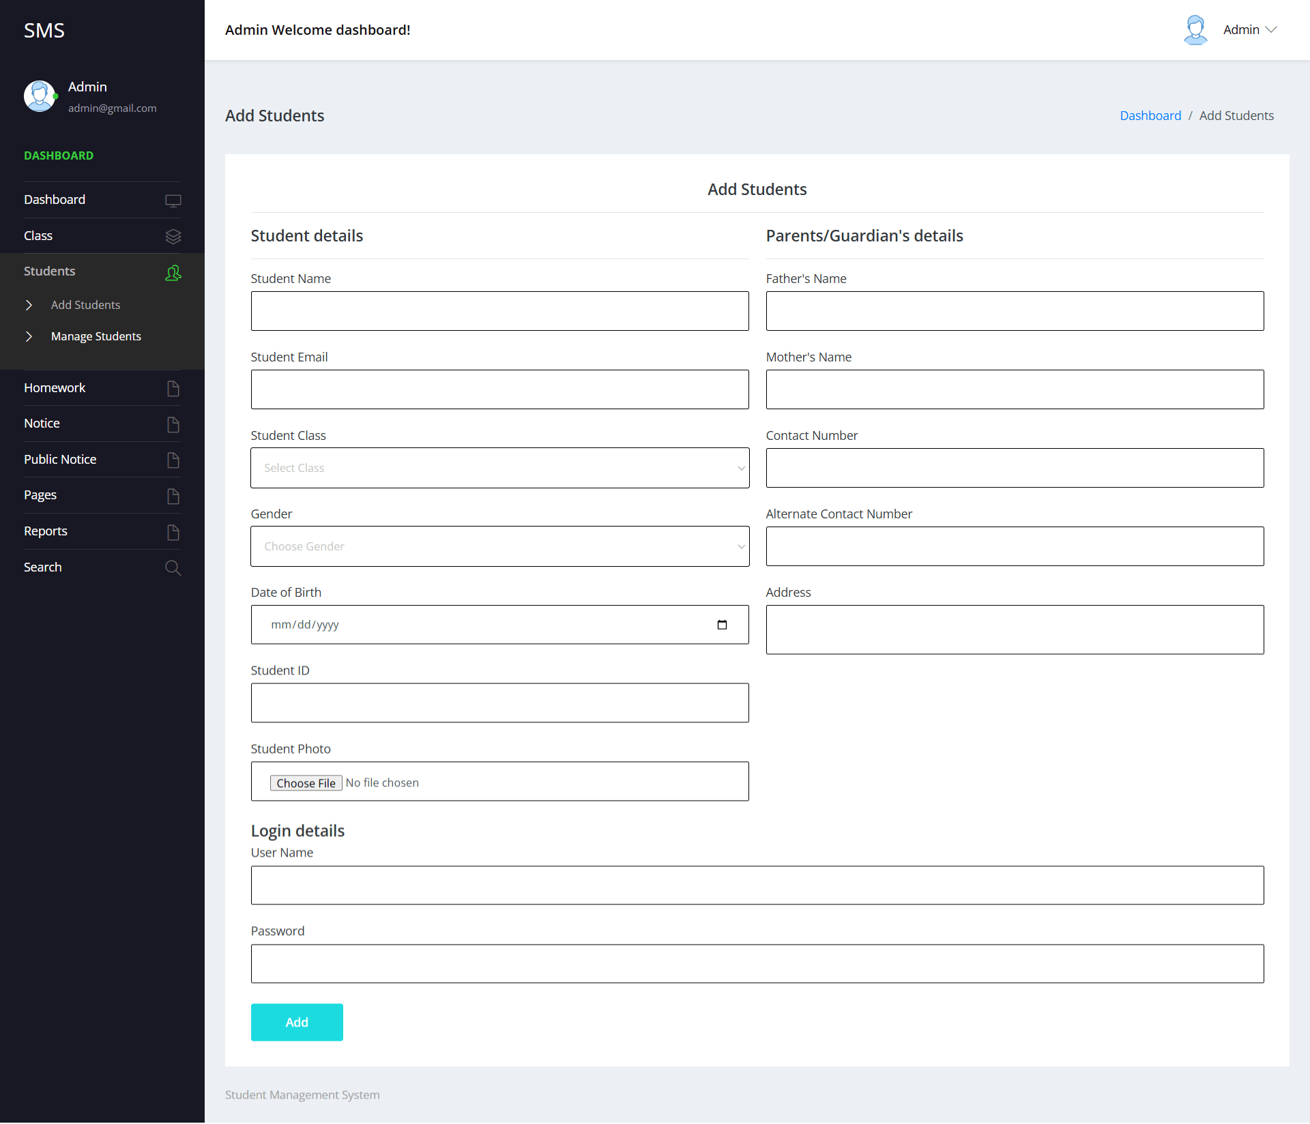Click the Homework document icon
Viewport: 1310px width, 1124px height.
173,389
